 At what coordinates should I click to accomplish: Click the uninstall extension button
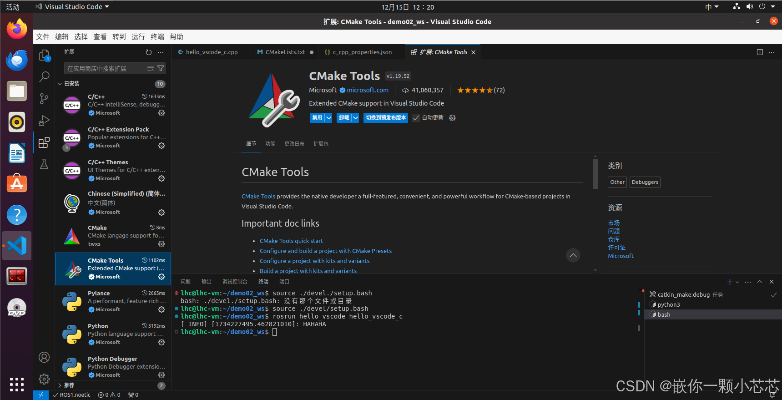pyautogui.click(x=344, y=118)
